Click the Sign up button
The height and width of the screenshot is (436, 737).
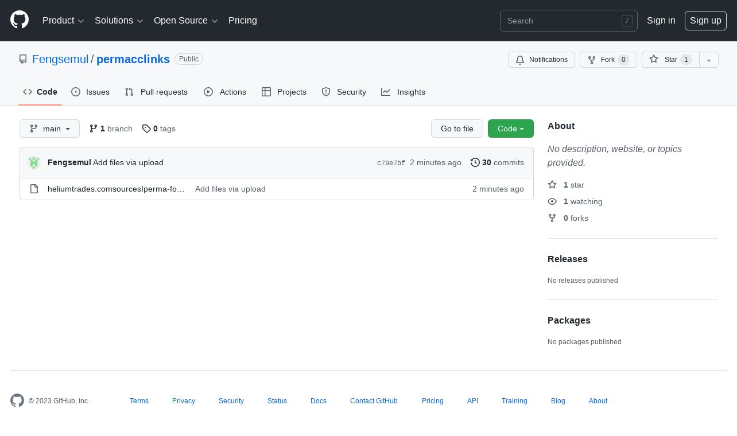tap(705, 21)
